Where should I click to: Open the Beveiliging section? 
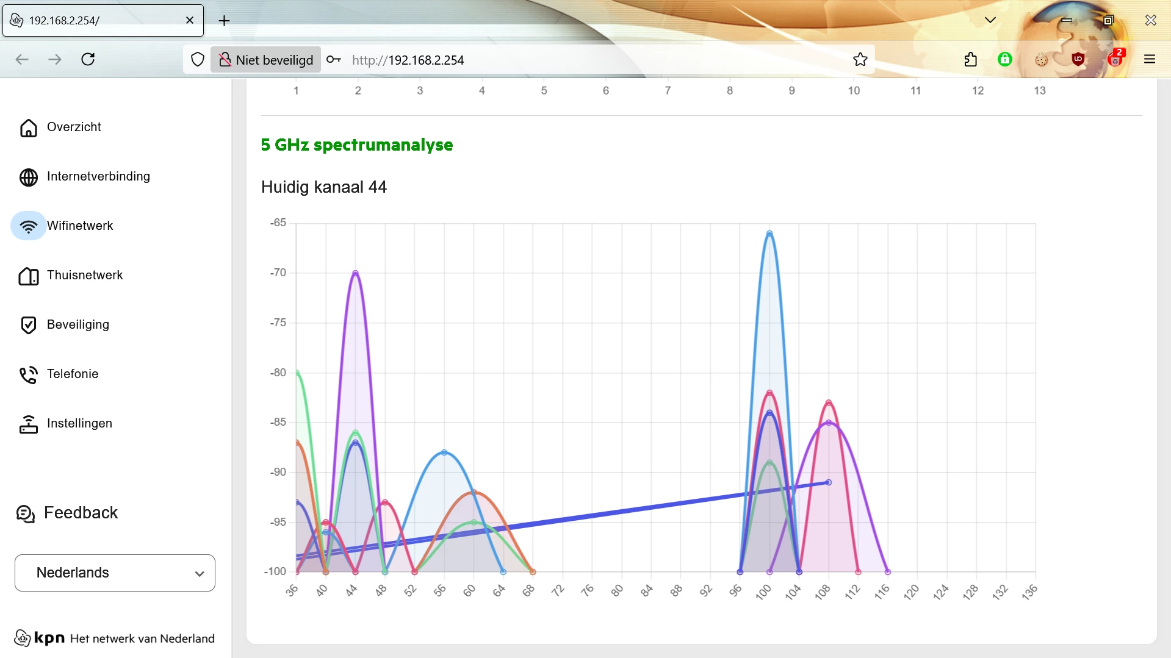(x=78, y=324)
